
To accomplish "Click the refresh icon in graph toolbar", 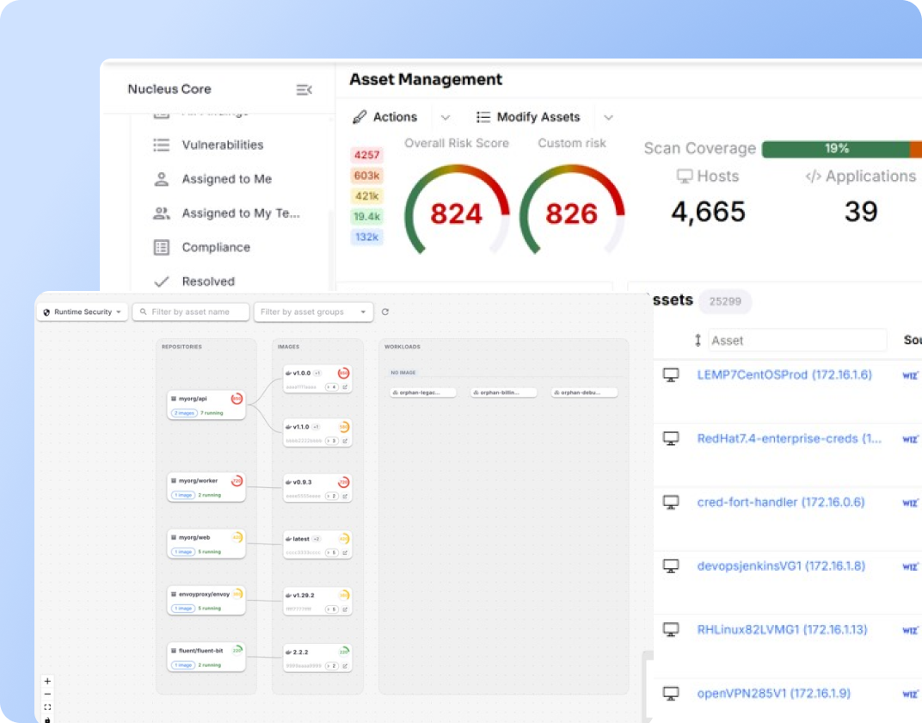I will tap(385, 312).
